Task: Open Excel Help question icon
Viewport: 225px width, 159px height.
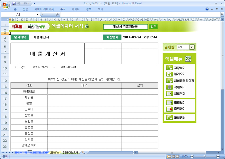Action: click(207, 9)
